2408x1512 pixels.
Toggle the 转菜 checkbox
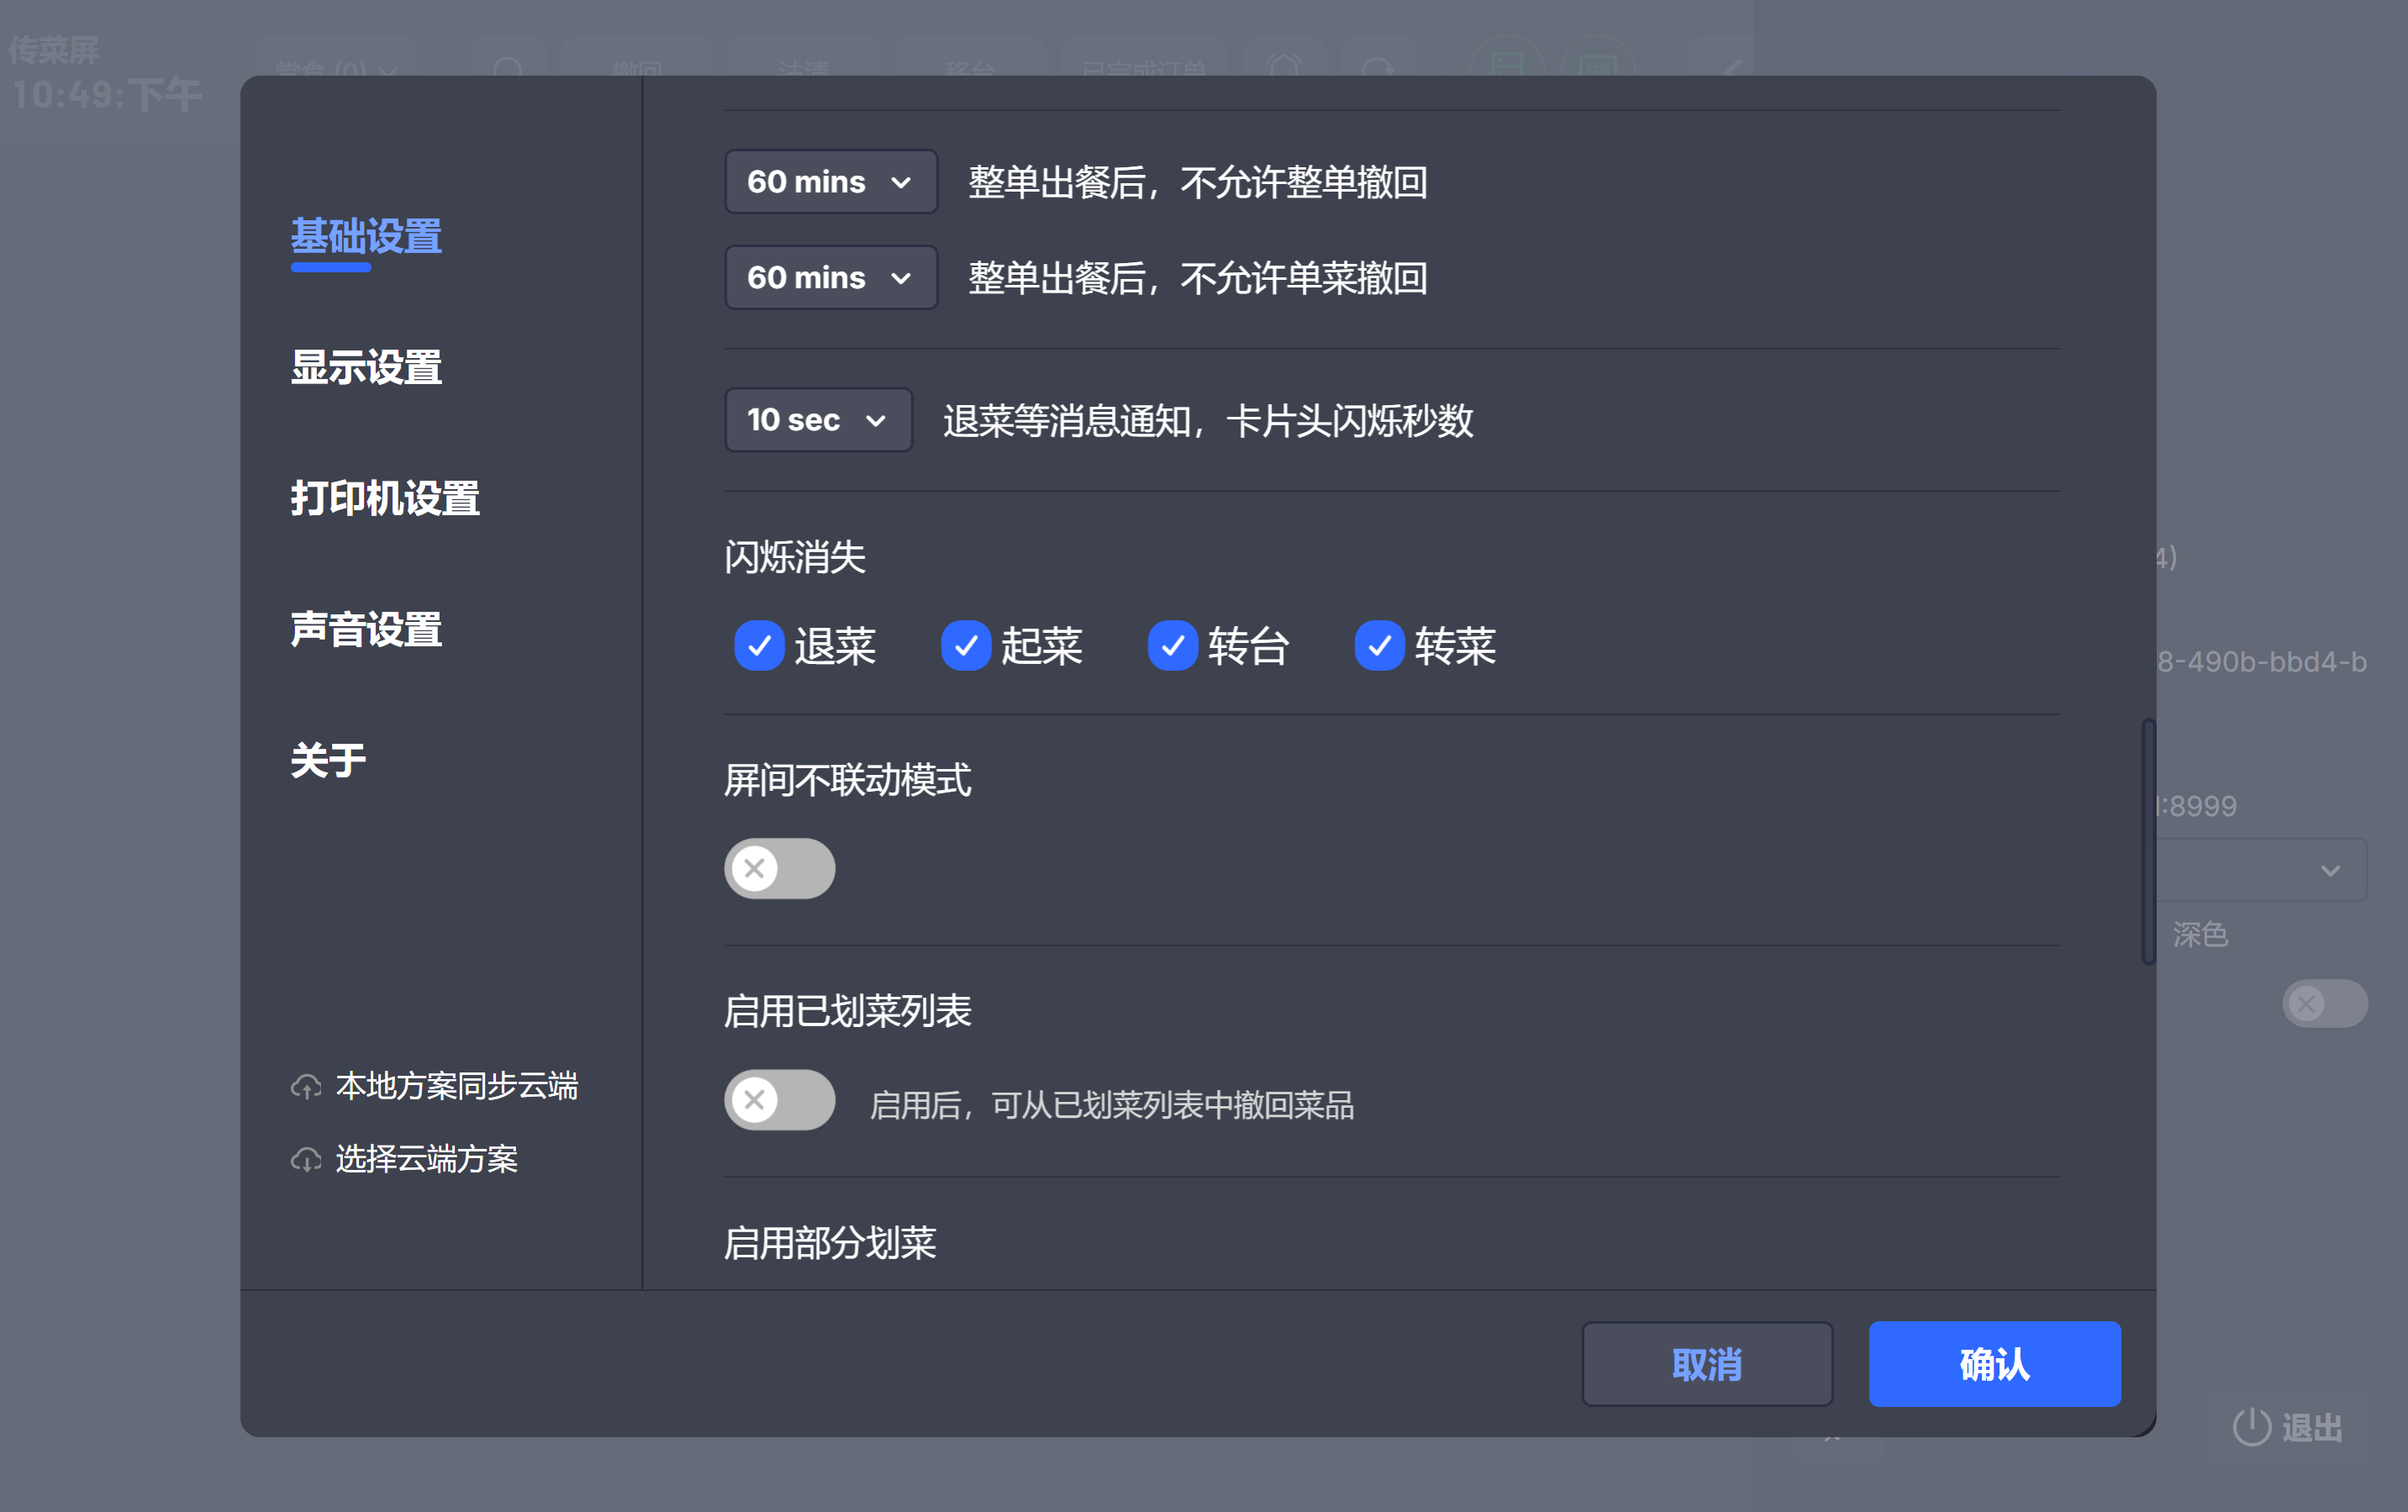[1380, 646]
